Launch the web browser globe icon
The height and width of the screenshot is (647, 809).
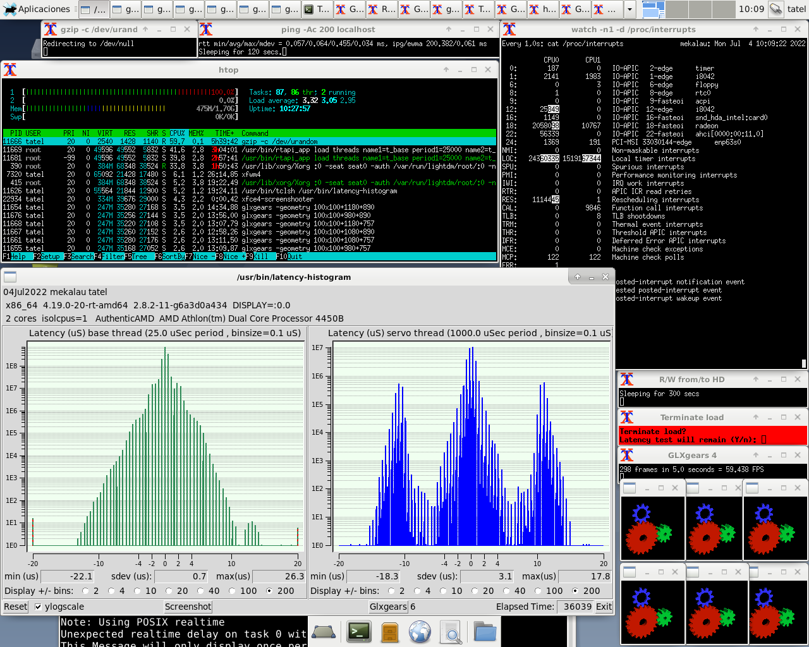420,632
